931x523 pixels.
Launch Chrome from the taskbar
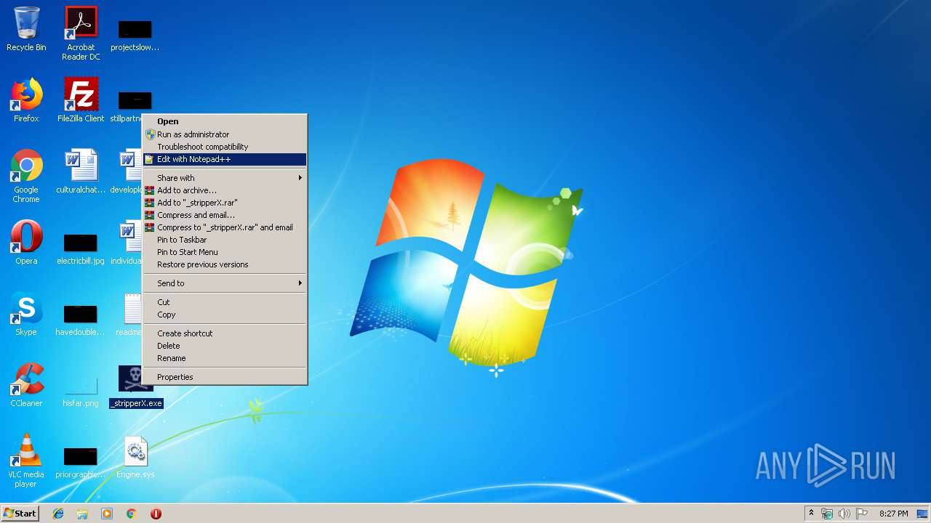(132, 514)
